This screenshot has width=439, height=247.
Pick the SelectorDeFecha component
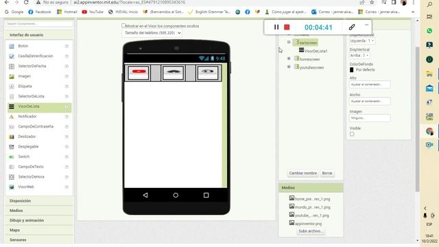click(32, 66)
